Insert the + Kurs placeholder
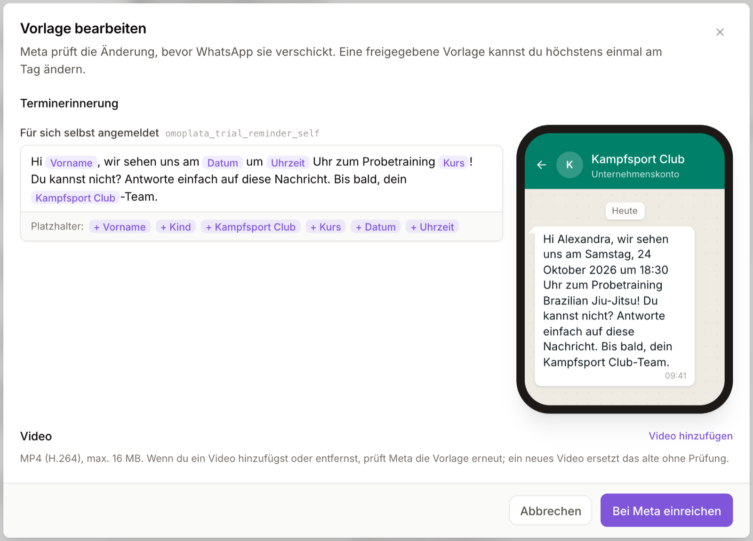Image resolution: width=753 pixels, height=541 pixels. [x=326, y=227]
